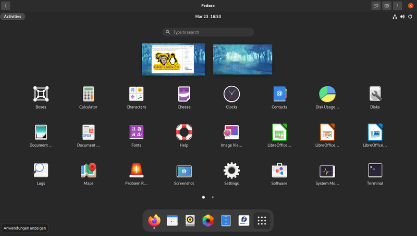Click the volume speaker icon in top bar
Screen dimensions: 417x236
point(402,17)
